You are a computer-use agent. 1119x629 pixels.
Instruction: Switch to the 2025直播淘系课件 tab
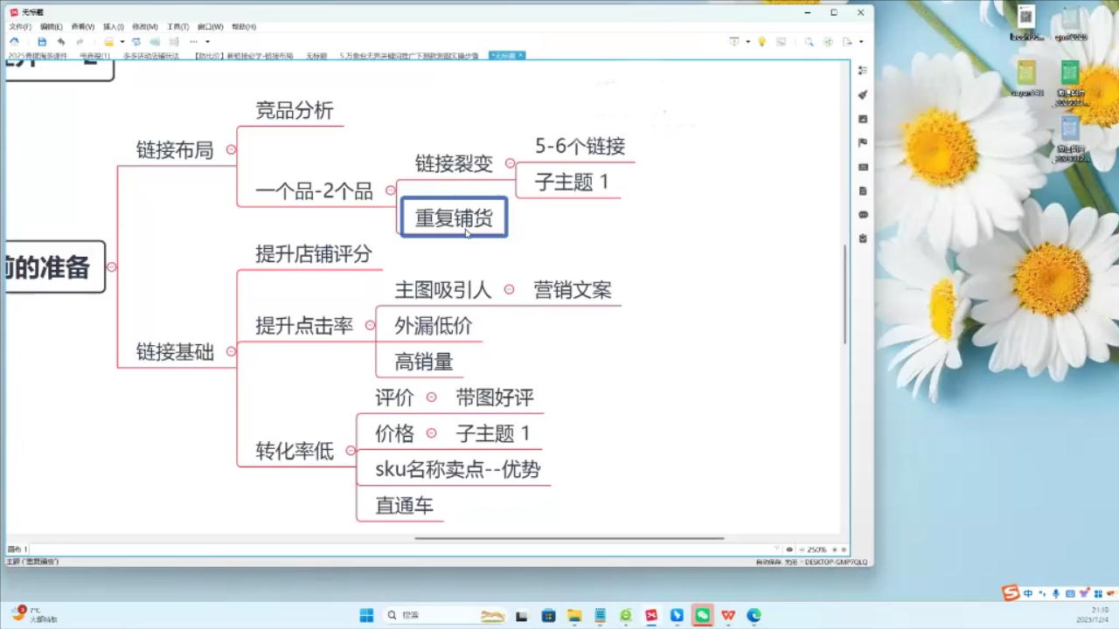point(38,55)
